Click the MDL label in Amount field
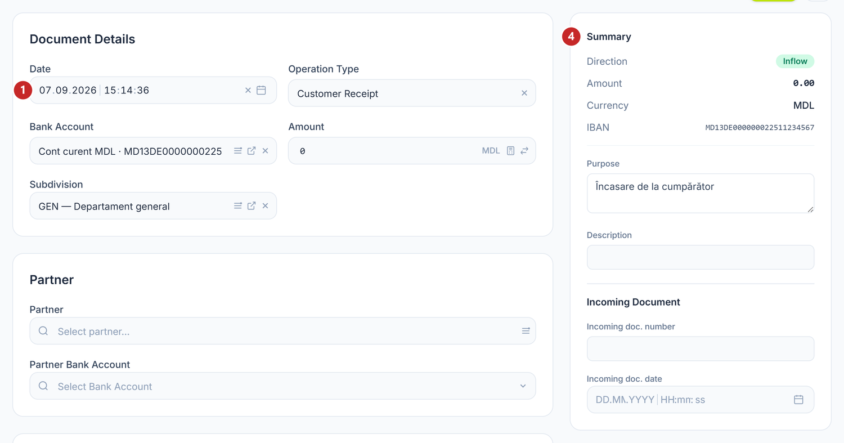The height and width of the screenshot is (443, 844). pos(491,151)
